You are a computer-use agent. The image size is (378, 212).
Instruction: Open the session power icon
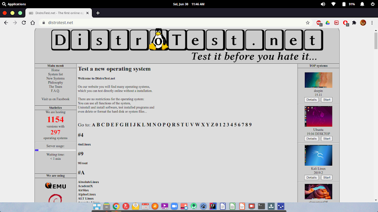(x=373, y=4)
